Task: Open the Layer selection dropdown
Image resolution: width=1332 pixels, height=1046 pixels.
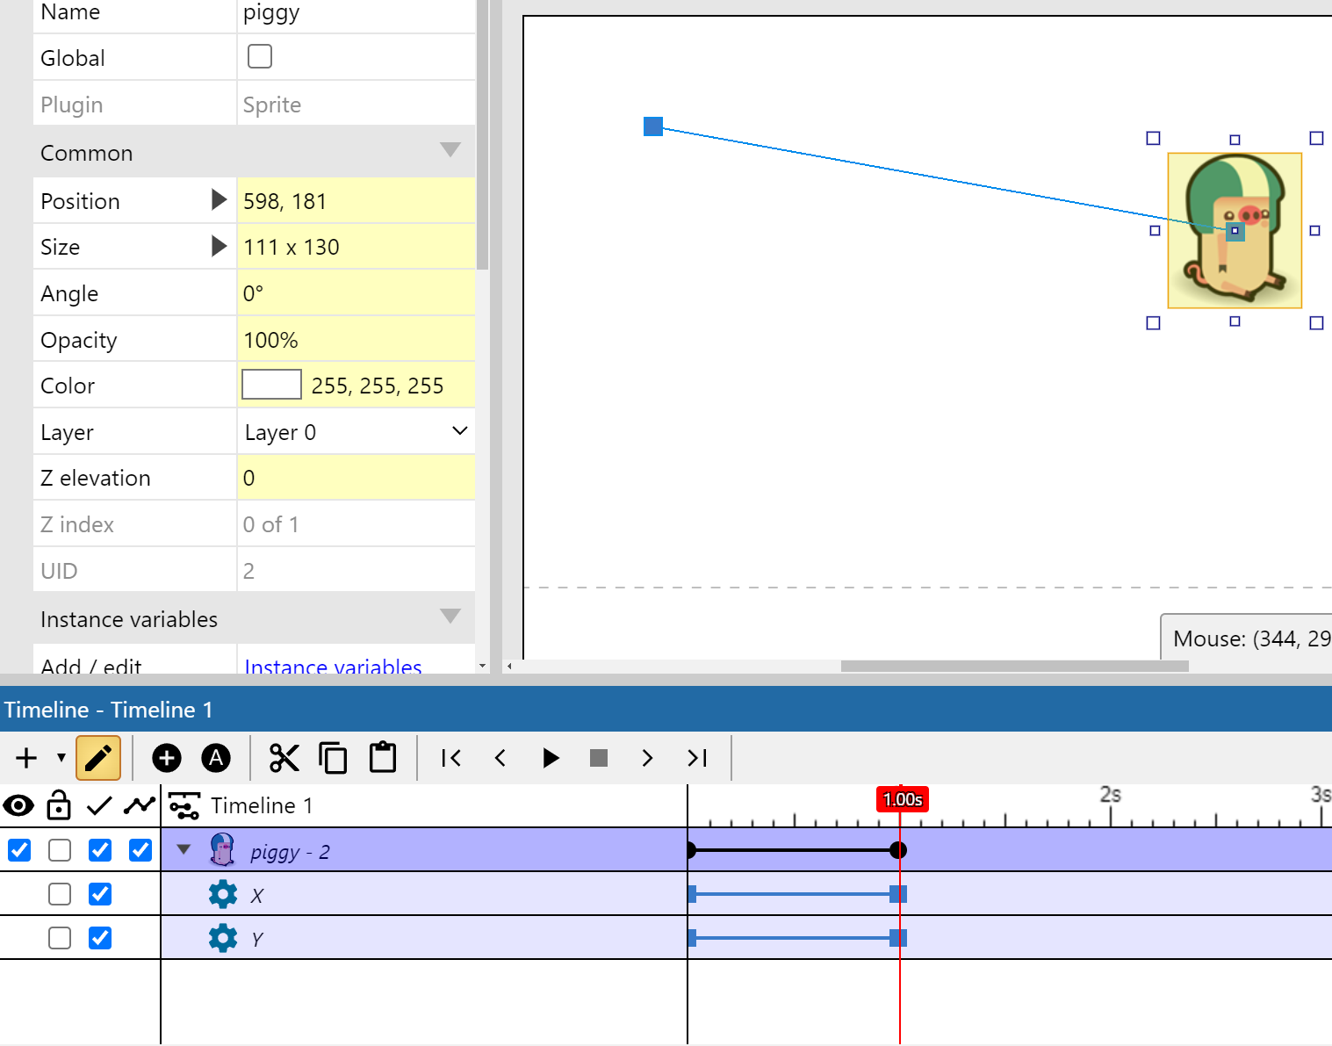Action: pos(356,431)
